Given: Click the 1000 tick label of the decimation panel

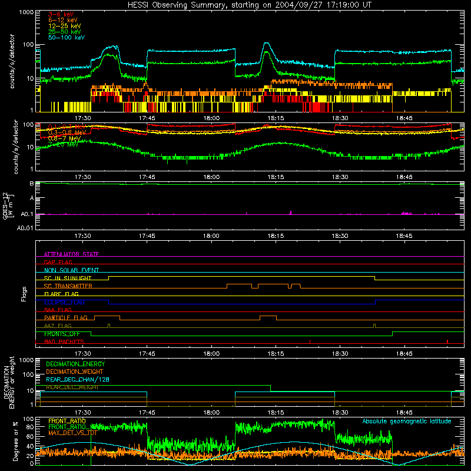Looking at the screenshot, I should coord(26,360).
